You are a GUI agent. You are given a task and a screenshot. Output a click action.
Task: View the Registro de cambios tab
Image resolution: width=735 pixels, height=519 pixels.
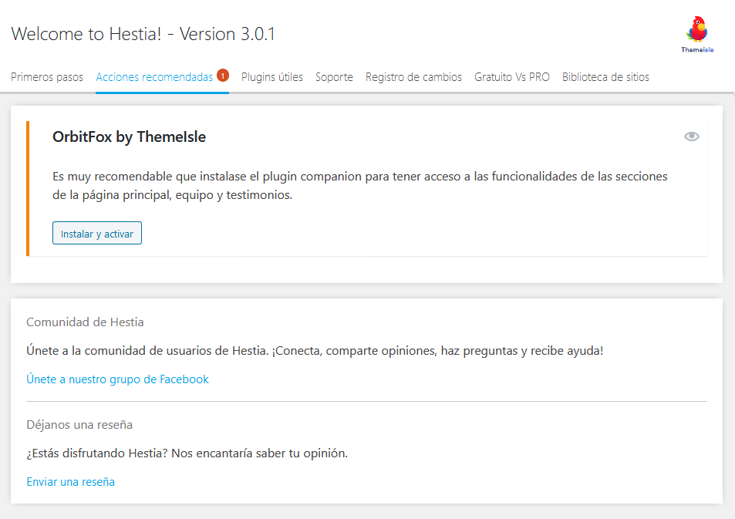413,77
